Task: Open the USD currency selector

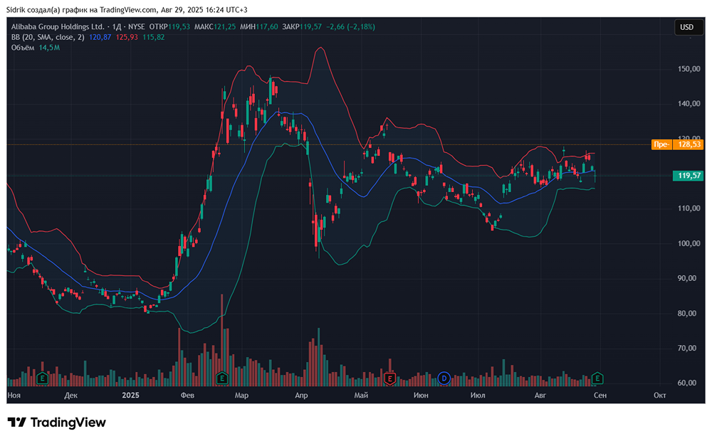Action: tap(686, 27)
